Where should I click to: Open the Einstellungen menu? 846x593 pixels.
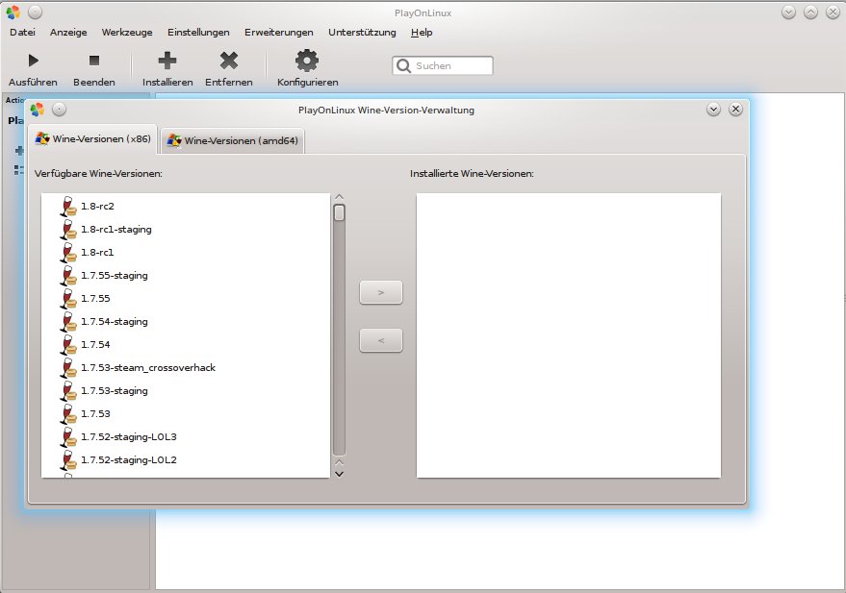coord(198,33)
